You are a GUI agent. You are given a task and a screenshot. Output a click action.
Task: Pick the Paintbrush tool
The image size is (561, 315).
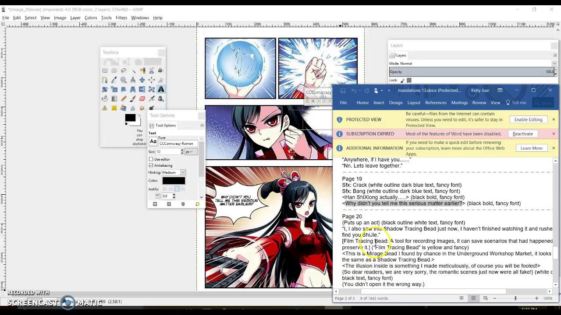tap(133, 98)
